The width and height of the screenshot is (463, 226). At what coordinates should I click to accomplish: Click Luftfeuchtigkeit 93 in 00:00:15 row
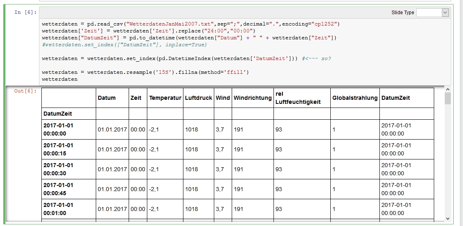pos(302,149)
